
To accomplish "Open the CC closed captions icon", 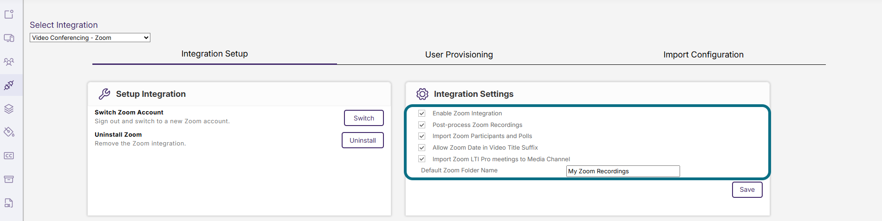I will [x=9, y=156].
